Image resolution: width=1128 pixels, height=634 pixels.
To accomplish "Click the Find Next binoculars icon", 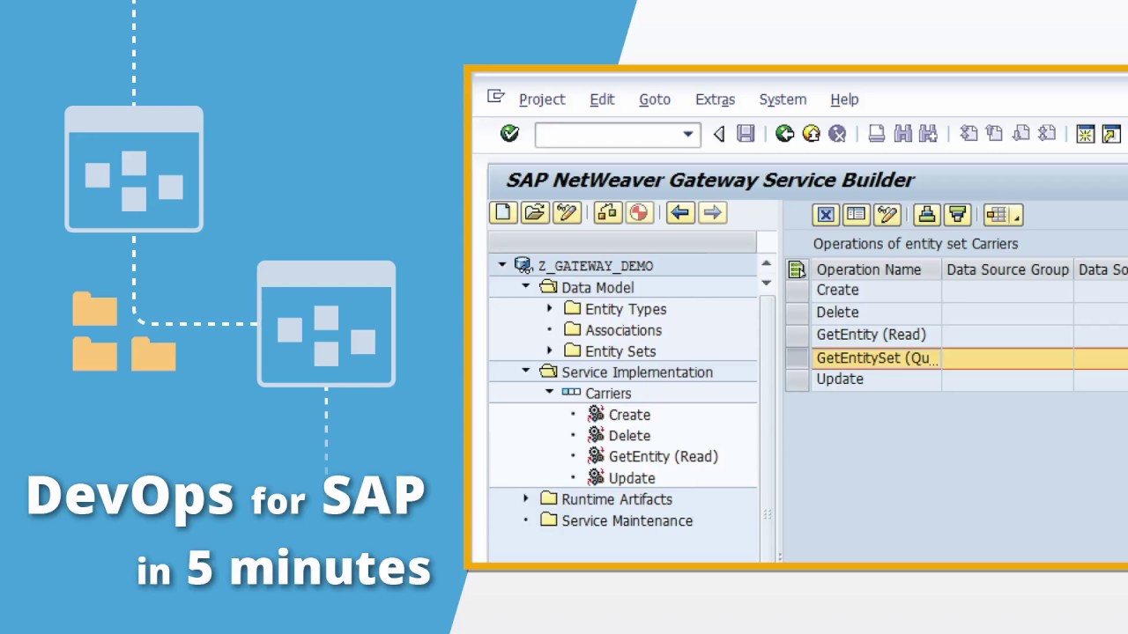I will click(x=928, y=134).
